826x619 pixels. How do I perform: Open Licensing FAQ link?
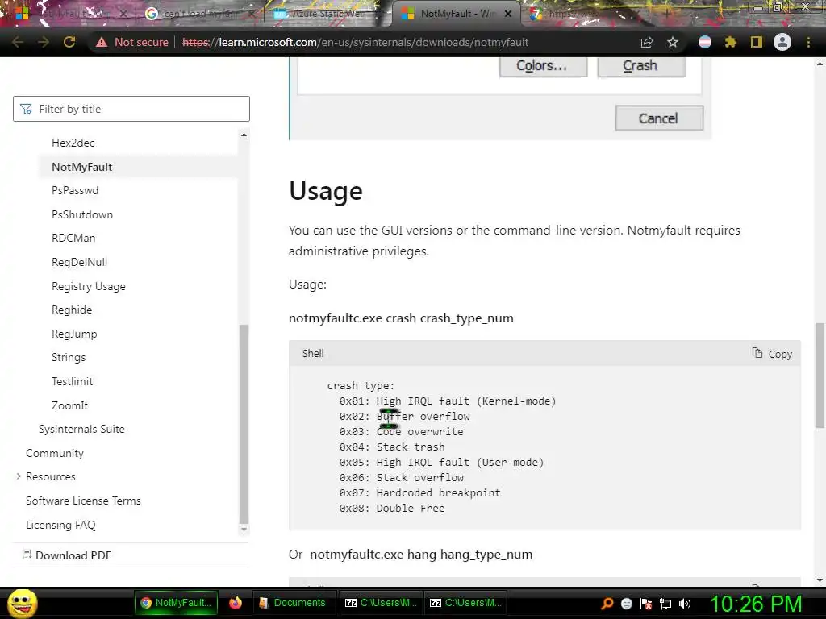[x=60, y=525]
